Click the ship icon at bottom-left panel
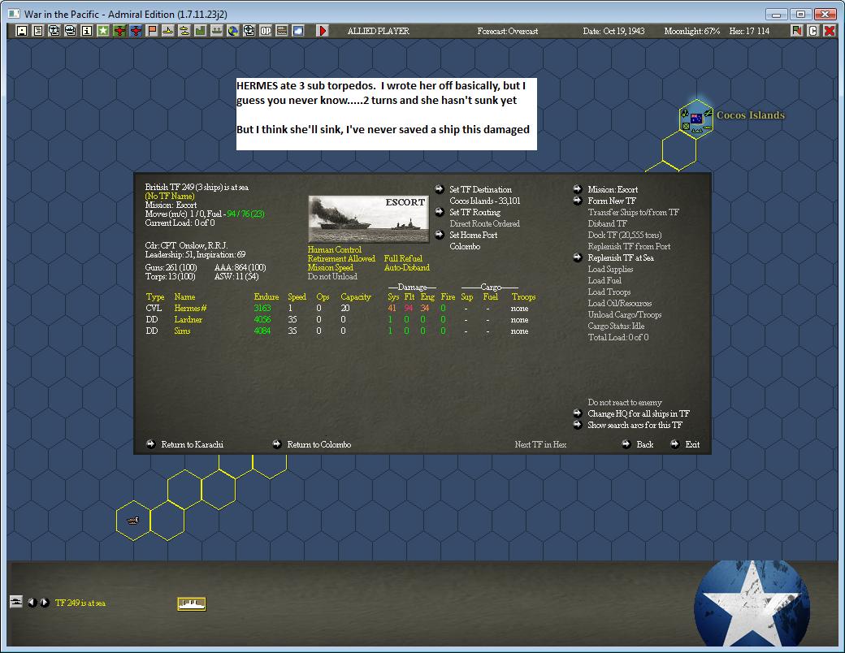The image size is (845, 653). (16, 601)
